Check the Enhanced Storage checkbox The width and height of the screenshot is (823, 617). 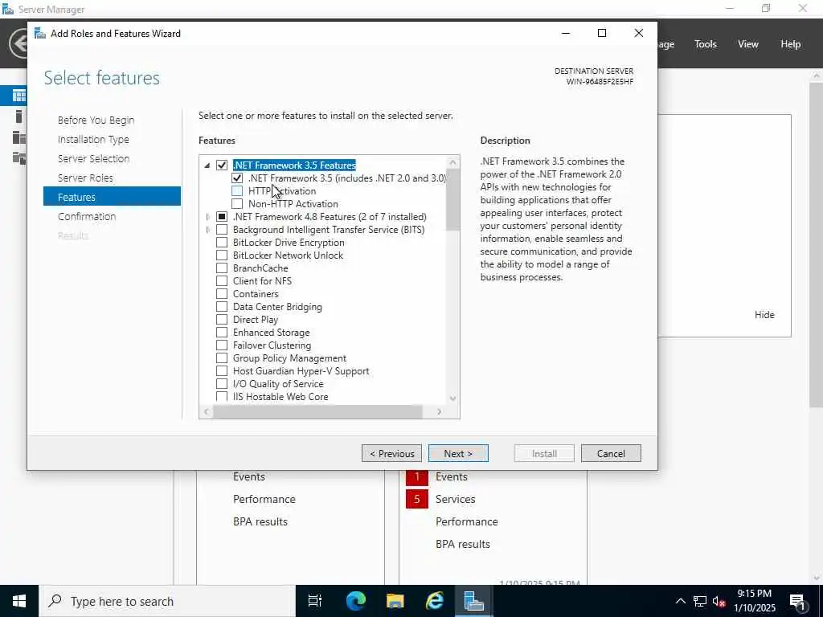coord(222,332)
